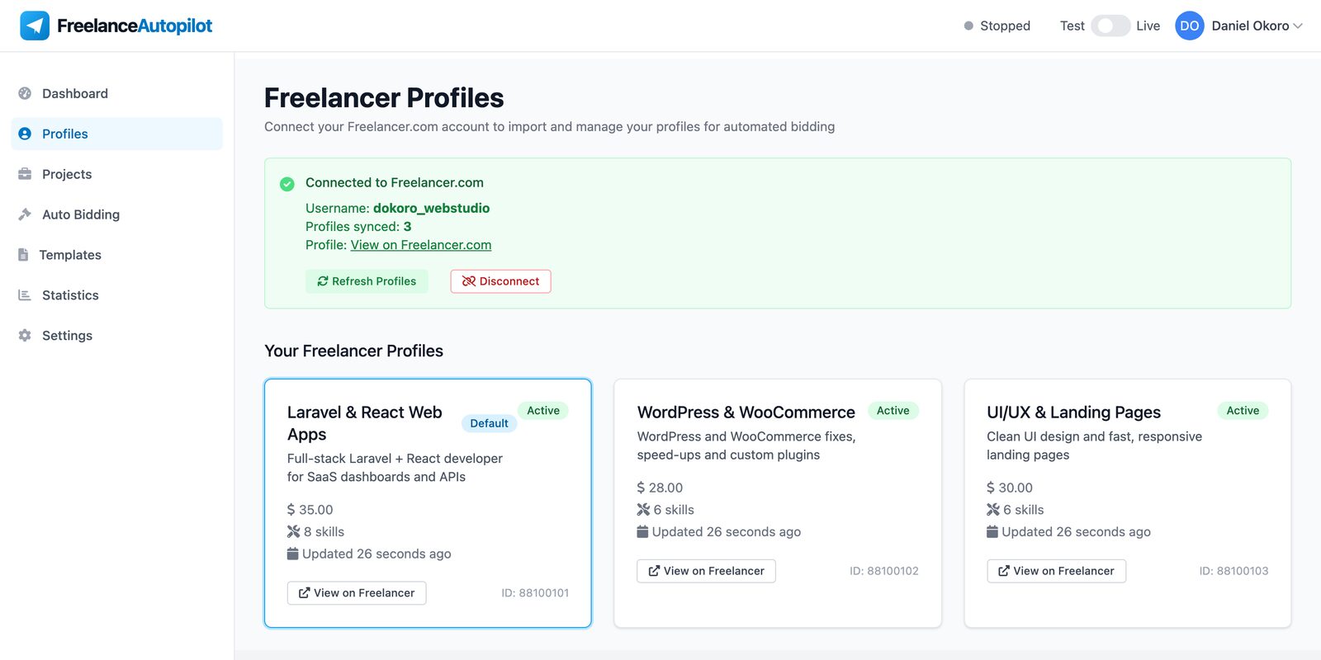This screenshot has width=1321, height=660.
Task: Click the Freelancer Profiles page heading
Action: coord(384,98)
